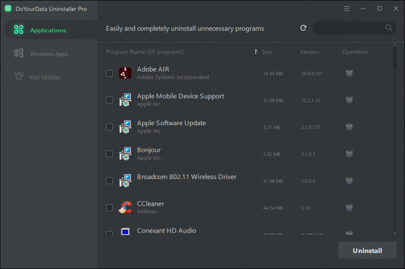405x269 pixels.
Task: Click the scrollbar down arrow
Action: [x=395, y=233]
